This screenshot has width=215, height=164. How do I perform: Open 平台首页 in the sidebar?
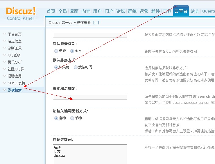click(15, 34)
